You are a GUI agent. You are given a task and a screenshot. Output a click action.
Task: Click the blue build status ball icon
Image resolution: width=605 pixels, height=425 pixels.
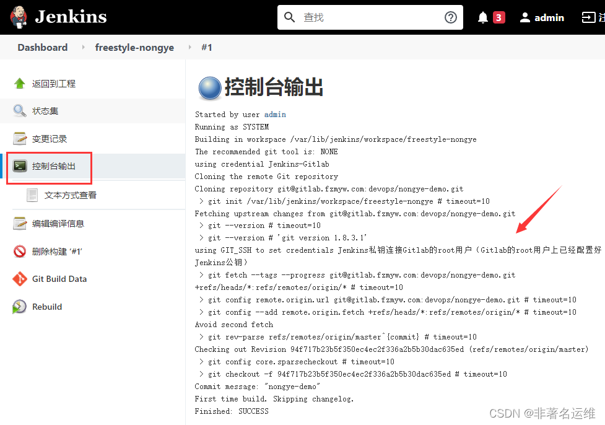[x=209, y=88]
